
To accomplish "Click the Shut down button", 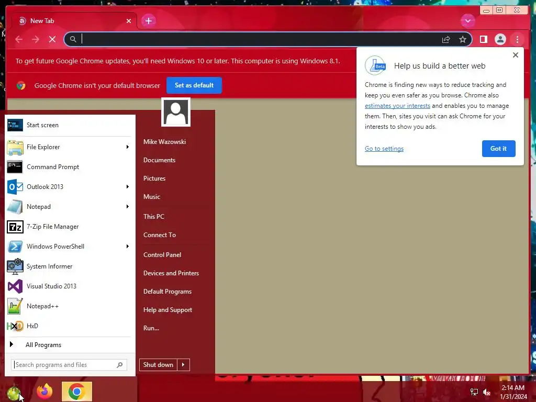I will pyautogui.click(x=158, y=365).
